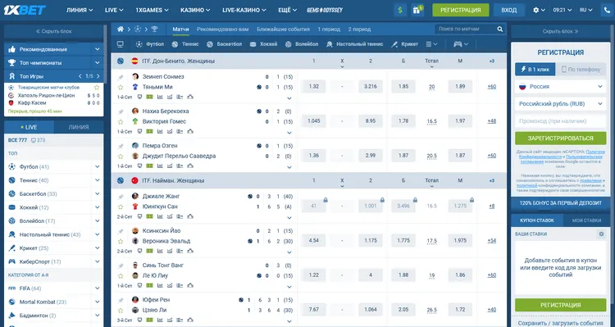Favorite the Синь Тонг Ванг match star
615x327 pixels.
(121, 276)
